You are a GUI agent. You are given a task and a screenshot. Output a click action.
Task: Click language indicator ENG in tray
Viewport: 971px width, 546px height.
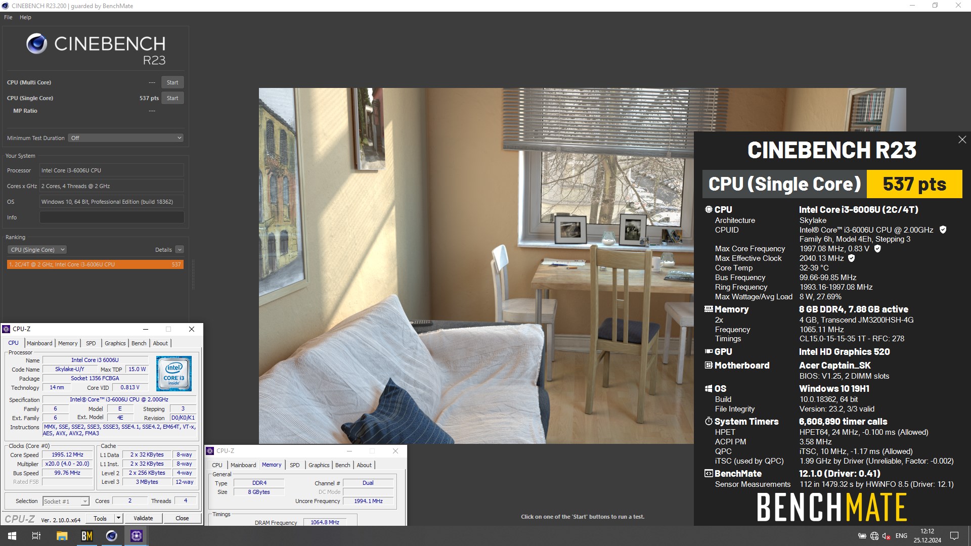click(x=901, y=536)
